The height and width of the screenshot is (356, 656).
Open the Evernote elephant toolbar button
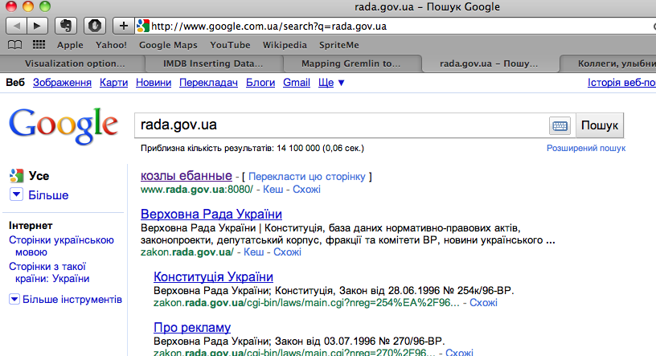coord(66,26)
